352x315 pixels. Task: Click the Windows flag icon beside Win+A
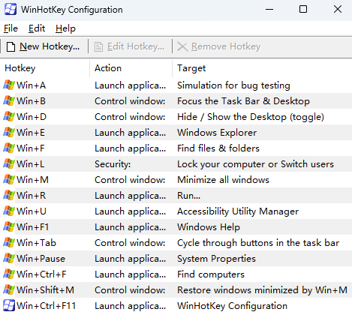(x=9, y=85)
